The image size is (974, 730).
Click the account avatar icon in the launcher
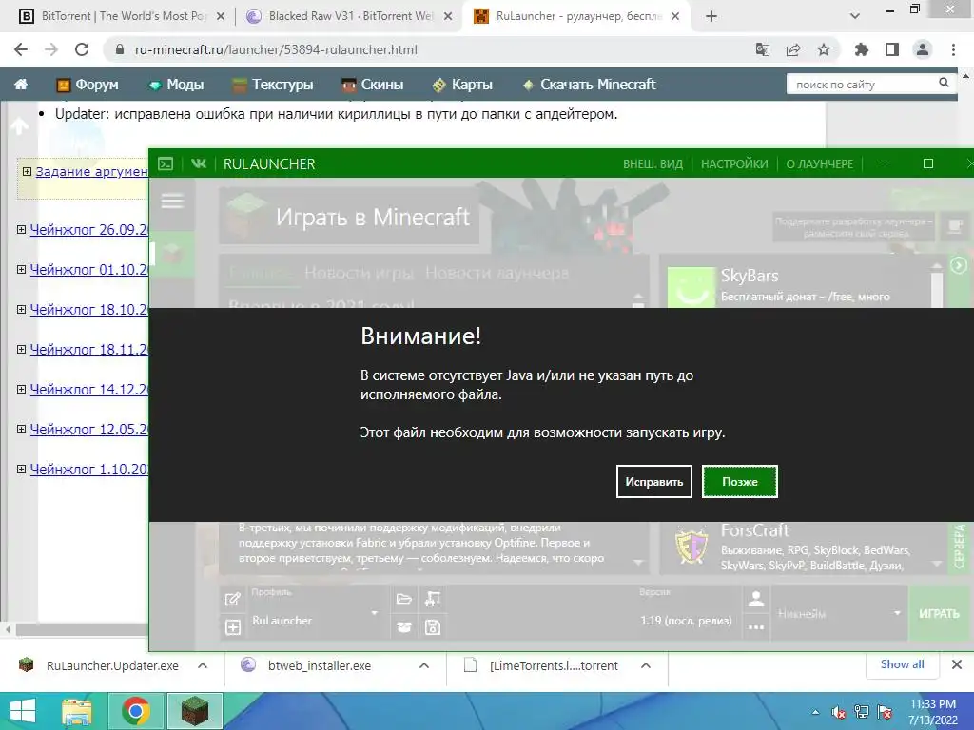click(x=756, y=599)
